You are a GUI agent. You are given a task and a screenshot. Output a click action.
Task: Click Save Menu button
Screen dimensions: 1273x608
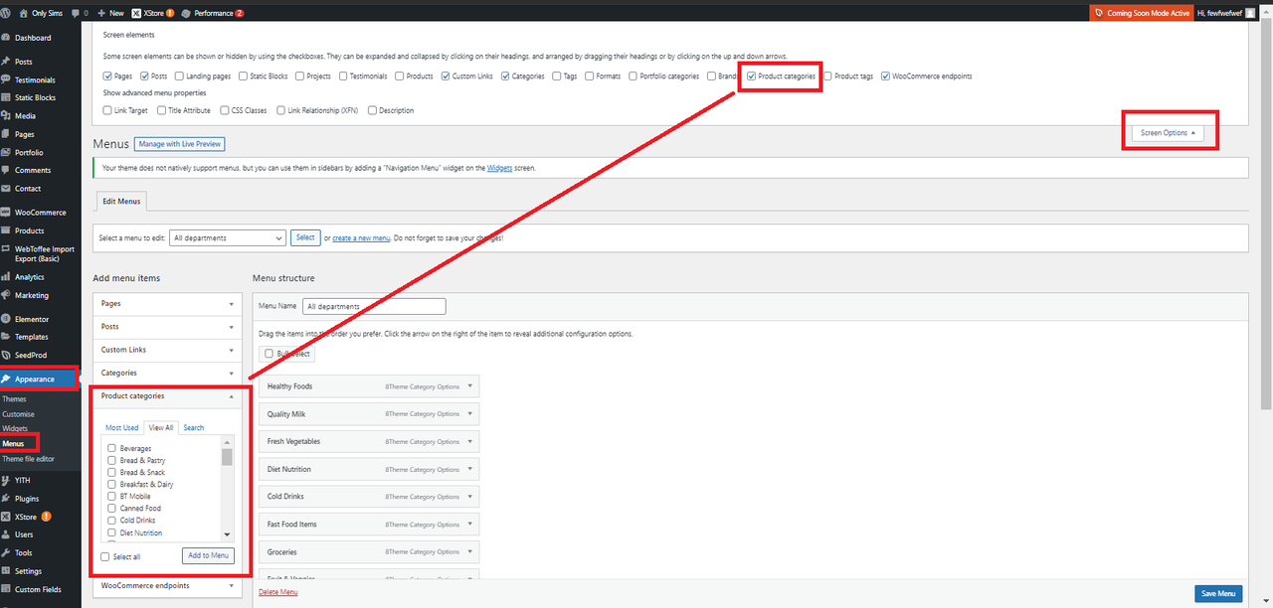pyautogui.click(x=1218, y=593)
